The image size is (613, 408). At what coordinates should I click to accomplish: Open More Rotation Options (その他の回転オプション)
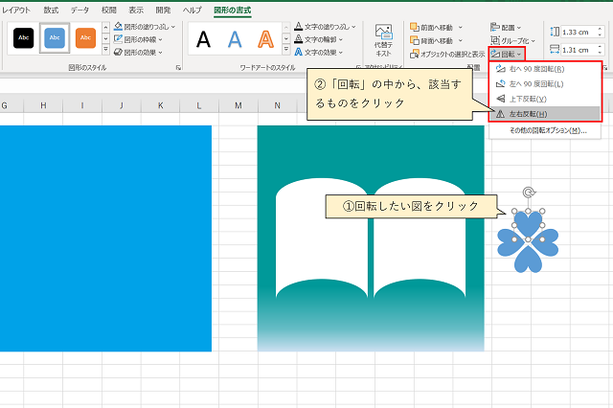pos(545,130)
